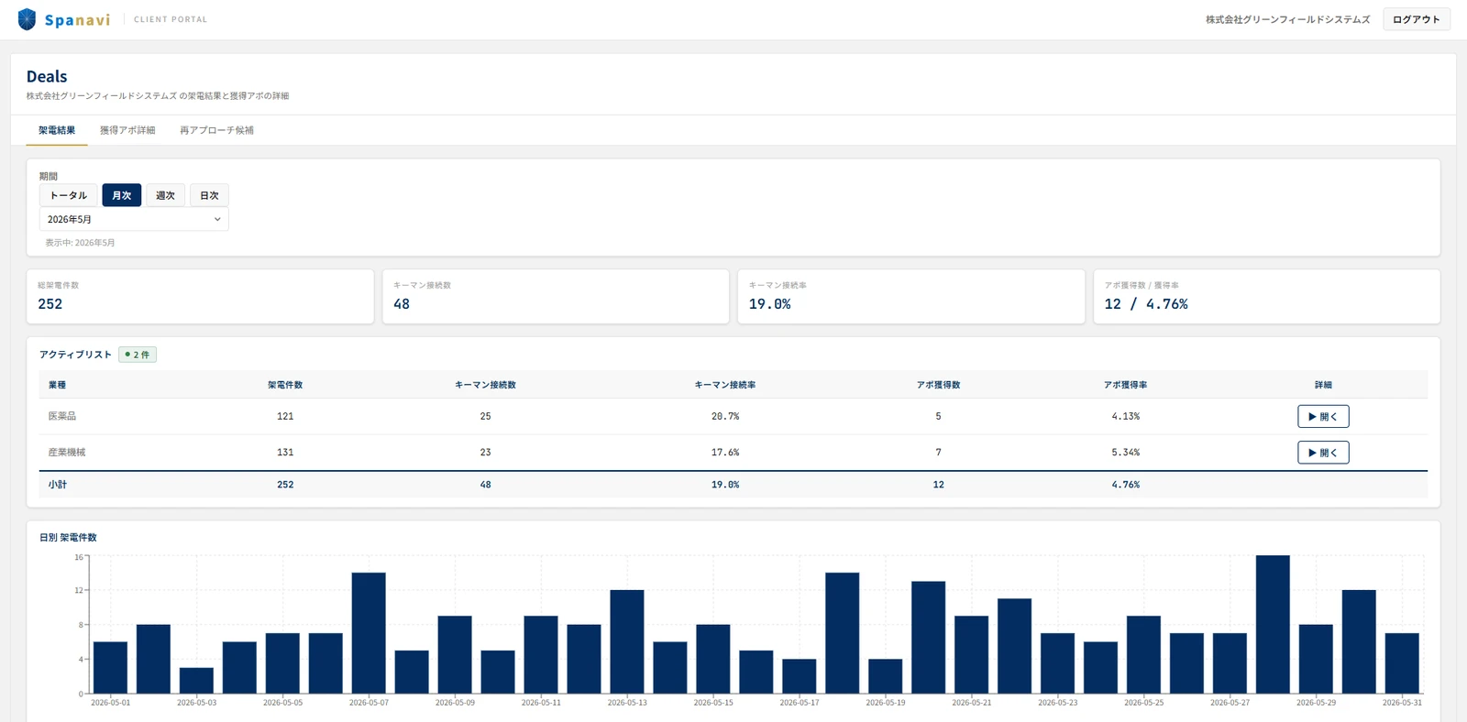Open the 医薬品 row details with 開く
The image size is (1467, 722).
[x=1323, y=416]
